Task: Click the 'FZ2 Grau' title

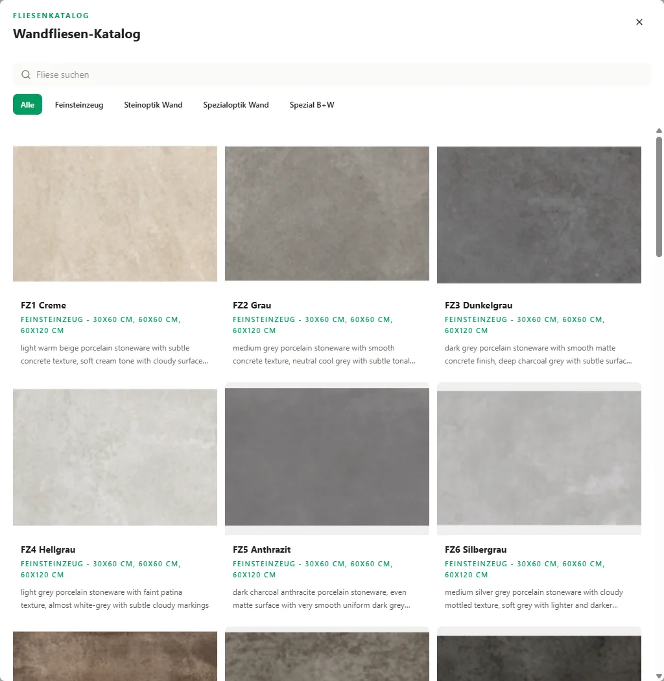Action: (252, 305)
